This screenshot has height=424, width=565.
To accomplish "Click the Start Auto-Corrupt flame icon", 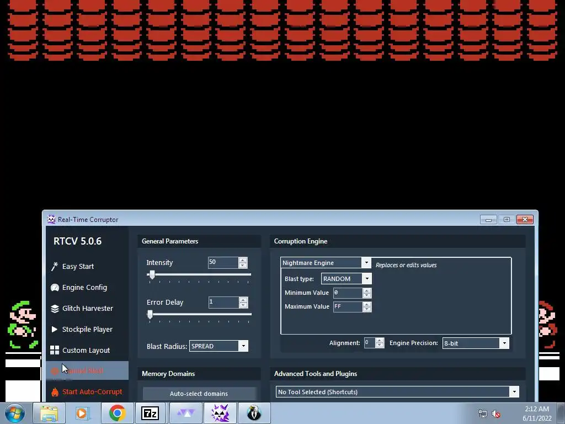I will click(x=55, y=392).
